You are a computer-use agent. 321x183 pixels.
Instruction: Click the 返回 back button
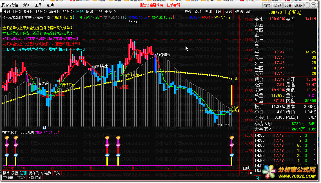point(249,12)
